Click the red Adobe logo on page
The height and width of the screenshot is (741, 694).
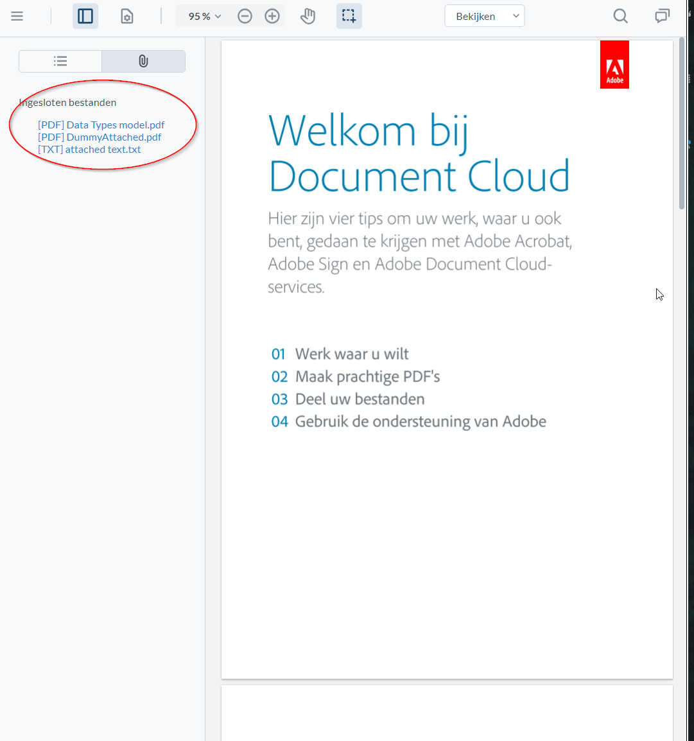(x=614, y=65)
